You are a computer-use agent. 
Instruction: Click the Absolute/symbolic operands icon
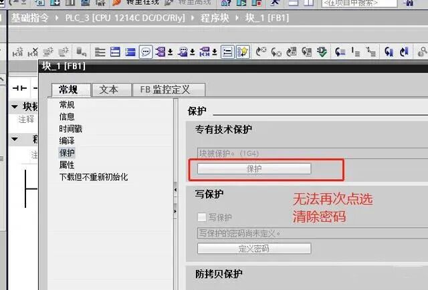coord(160,51)
